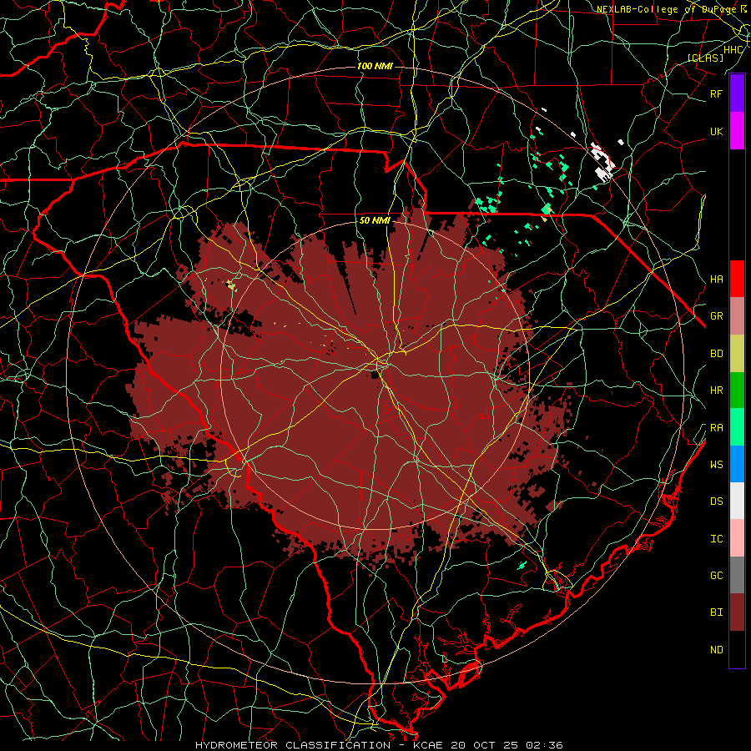
Task: Click the HA red legend swatch
Action: point(737,279)
